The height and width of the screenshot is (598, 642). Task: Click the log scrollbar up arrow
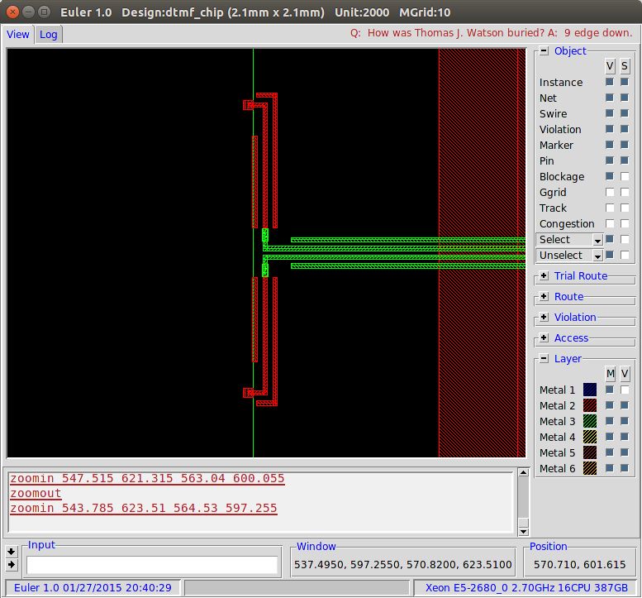523,472
